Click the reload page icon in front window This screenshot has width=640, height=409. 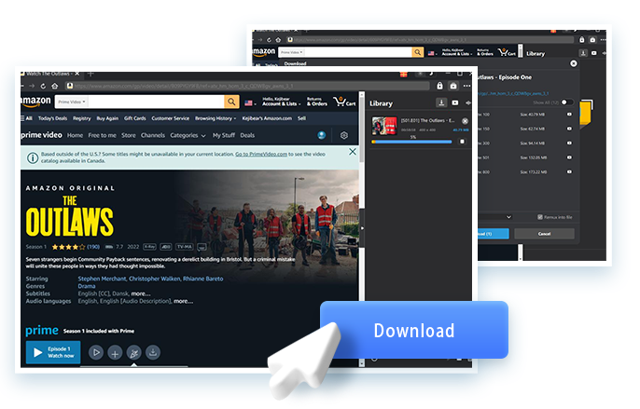pyautogui.click(x=43, y=86)
